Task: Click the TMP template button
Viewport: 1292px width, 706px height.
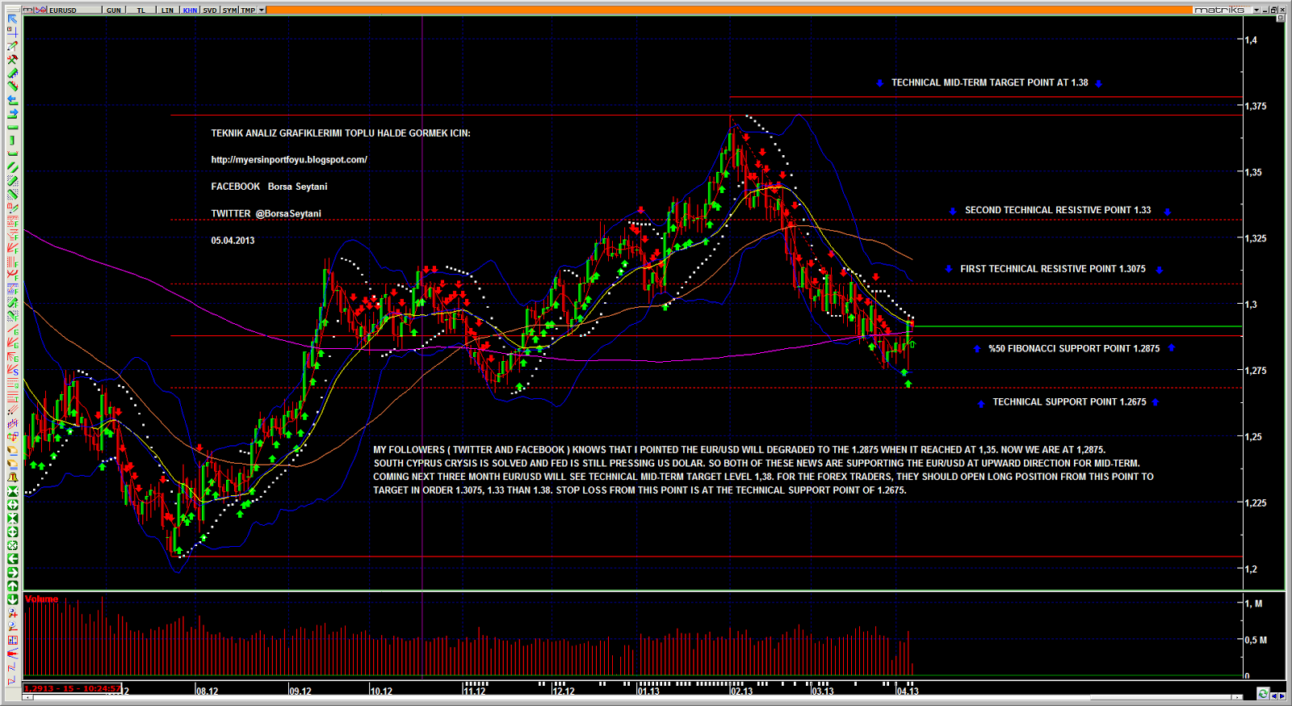Action: [248, 10]
